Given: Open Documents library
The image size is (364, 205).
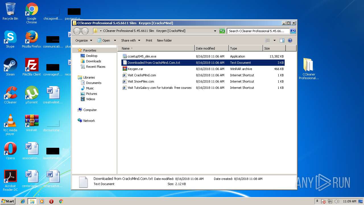Looking at the screenshot, I should click(x=94, y=83).
